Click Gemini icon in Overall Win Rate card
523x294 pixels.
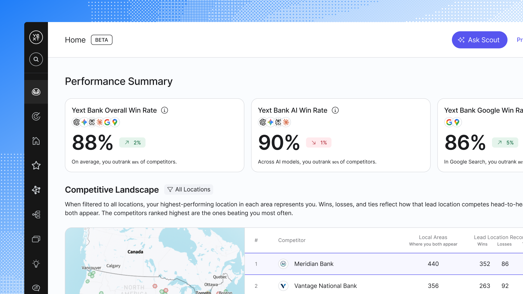tap(84, 122)
